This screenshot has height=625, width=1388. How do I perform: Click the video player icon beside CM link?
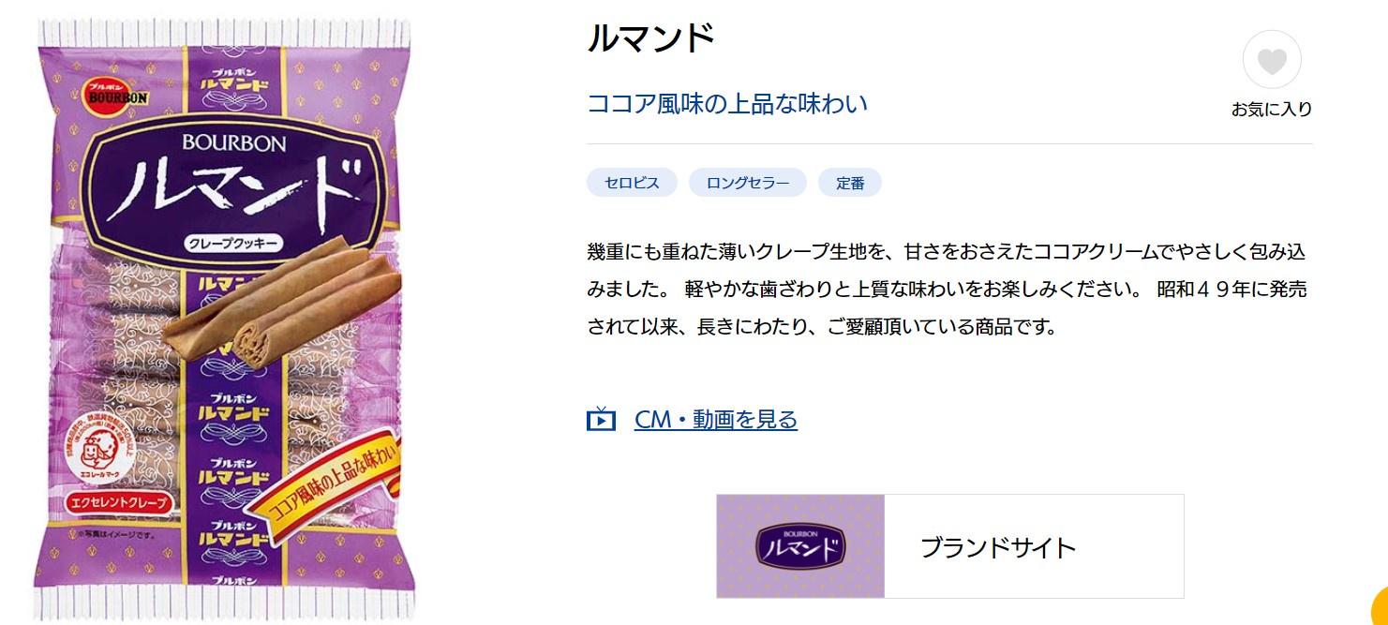pyautogui.click(x=601, y=419)
